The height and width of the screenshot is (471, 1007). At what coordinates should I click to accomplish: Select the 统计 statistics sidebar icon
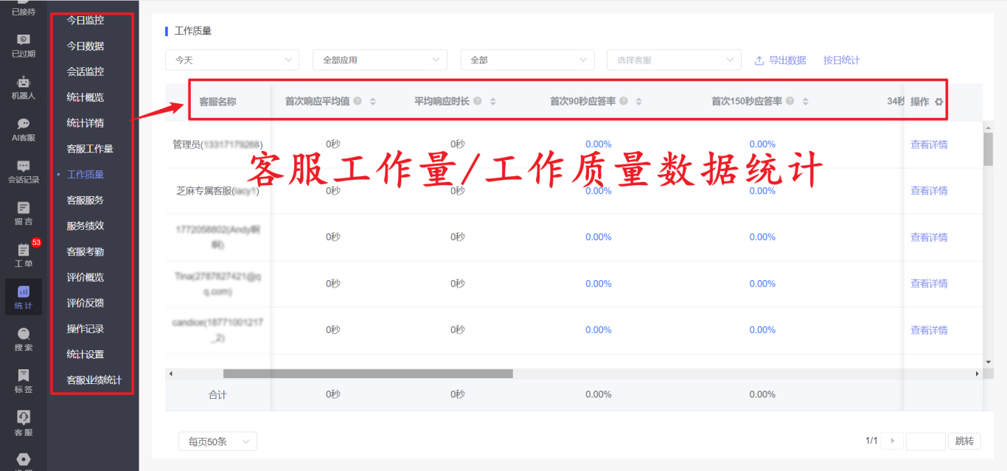click(x=22, y=297)
